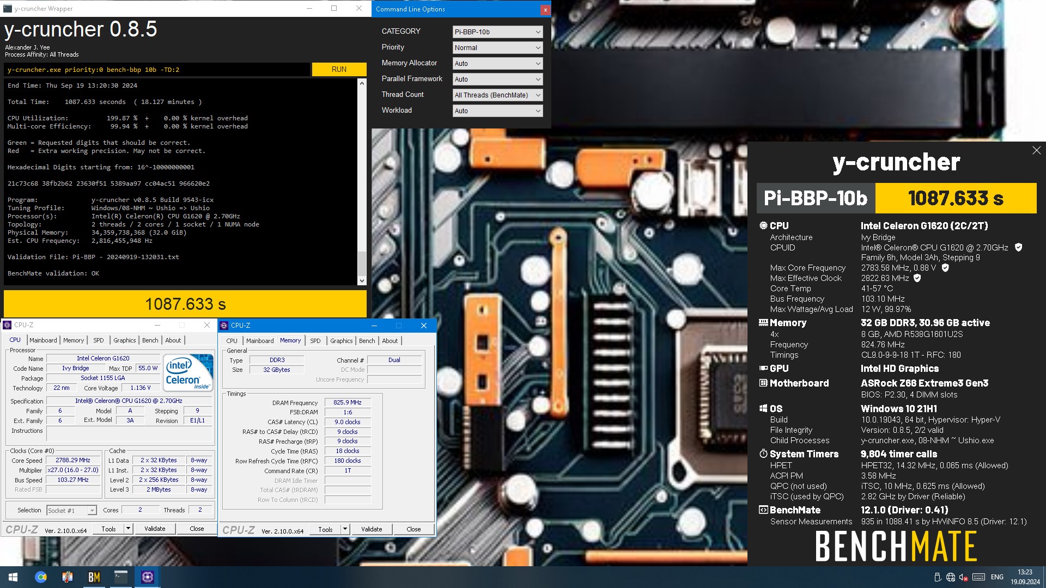The height and width of the screenshot is (588, 1046).
Task: Click the verified shield beside the CPUID value
Action: click(x=1018, y=247)
